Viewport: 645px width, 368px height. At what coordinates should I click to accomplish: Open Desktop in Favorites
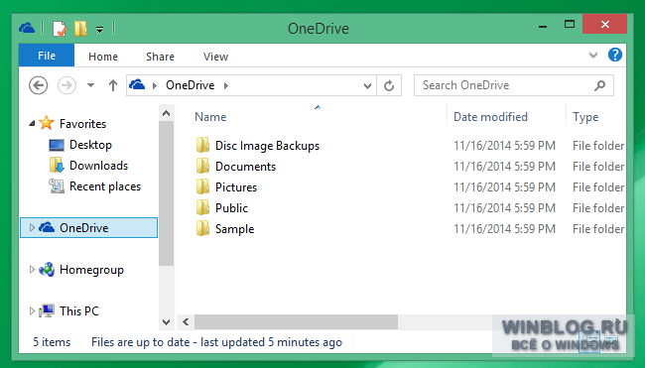(90, 145)
